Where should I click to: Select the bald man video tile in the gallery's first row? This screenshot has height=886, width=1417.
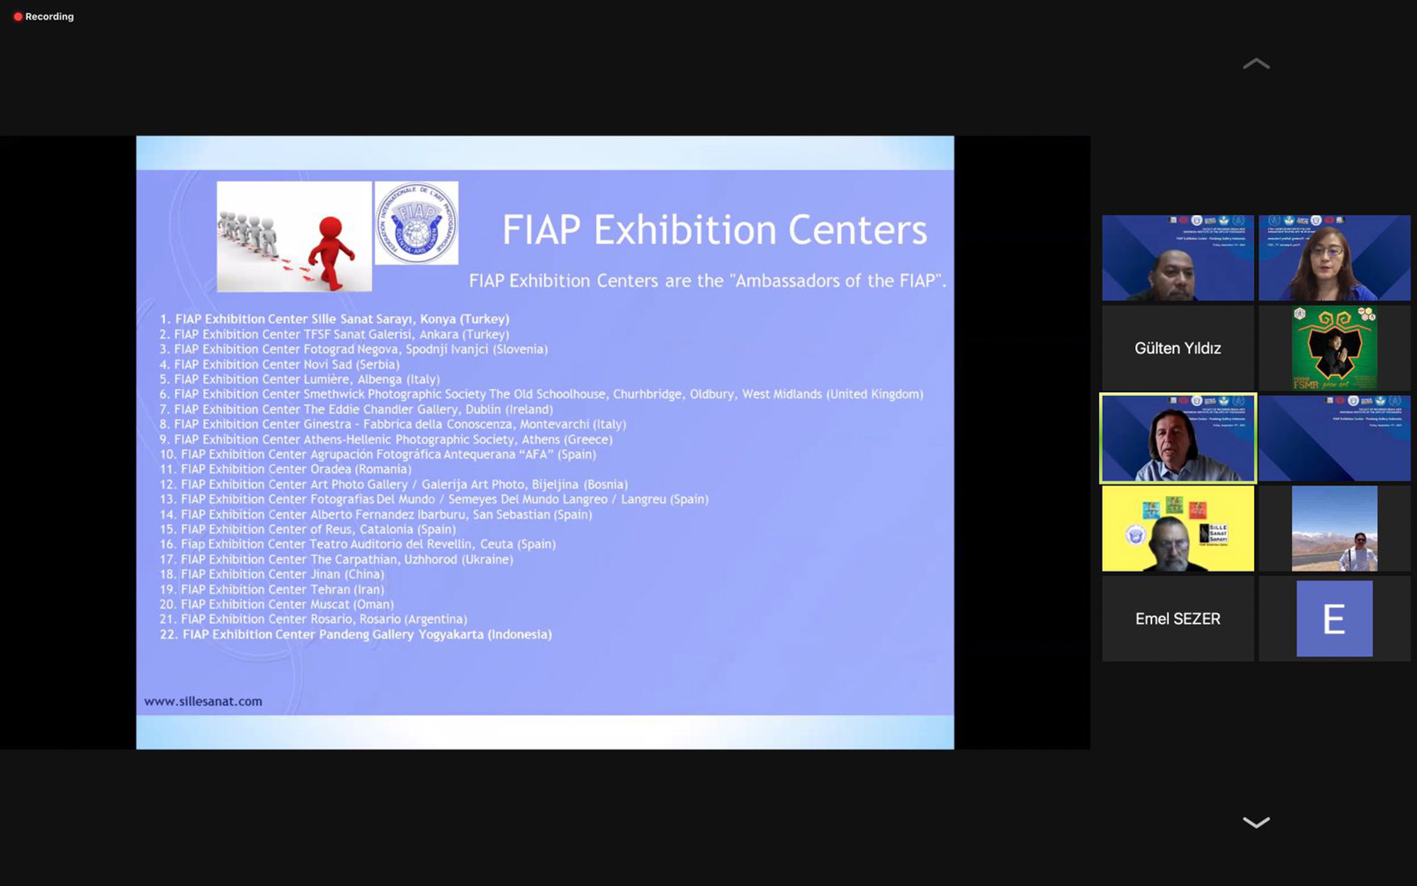click(x=1178, y=258)
